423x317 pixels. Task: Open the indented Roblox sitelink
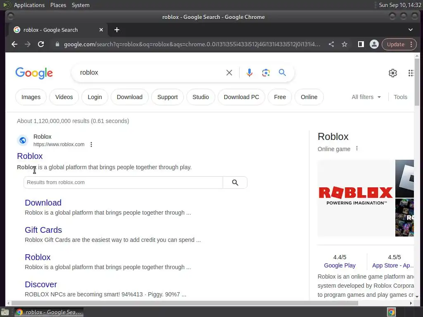click(38, 257)
